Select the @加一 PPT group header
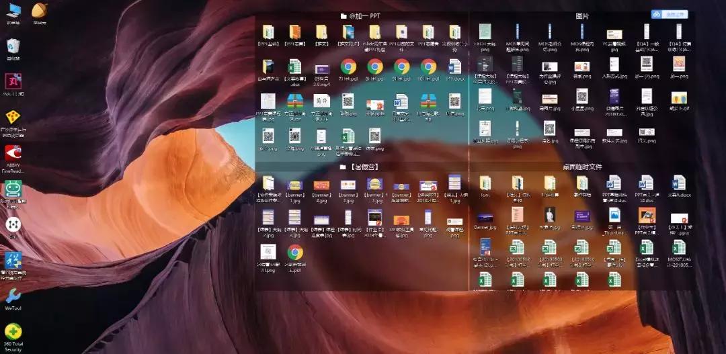Viewport: 726px width, 354px height. pos(361,16)
